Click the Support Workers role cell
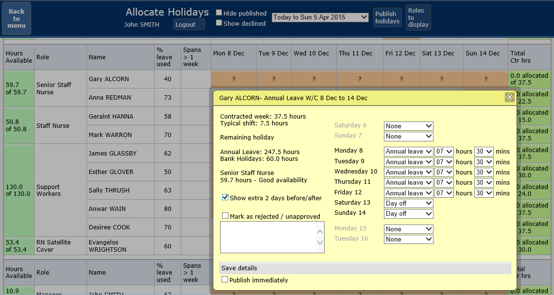The width and height of the screenshot is (554, 295). pos(60,190)
